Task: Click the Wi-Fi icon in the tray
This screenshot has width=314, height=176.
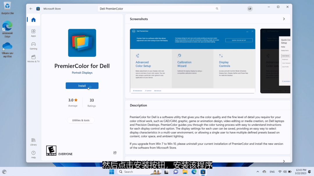Action: pyautogui.click(x=280, y=171)
